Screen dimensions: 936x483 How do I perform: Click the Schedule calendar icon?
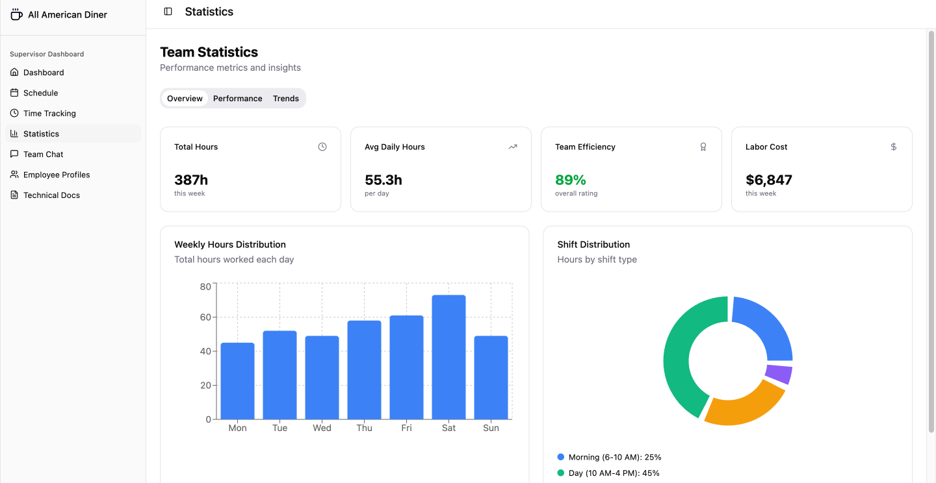[14, 93]
